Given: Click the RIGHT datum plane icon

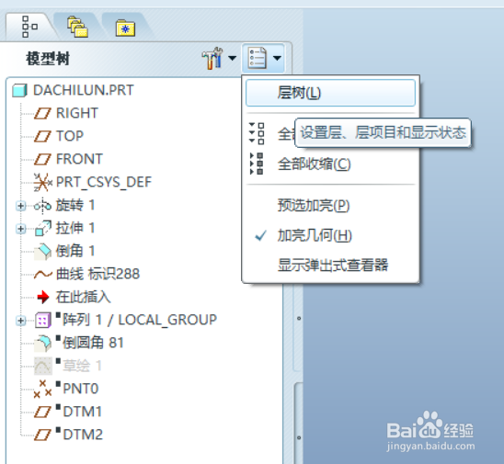Looking at the screenshot, I should click(42, 113).
